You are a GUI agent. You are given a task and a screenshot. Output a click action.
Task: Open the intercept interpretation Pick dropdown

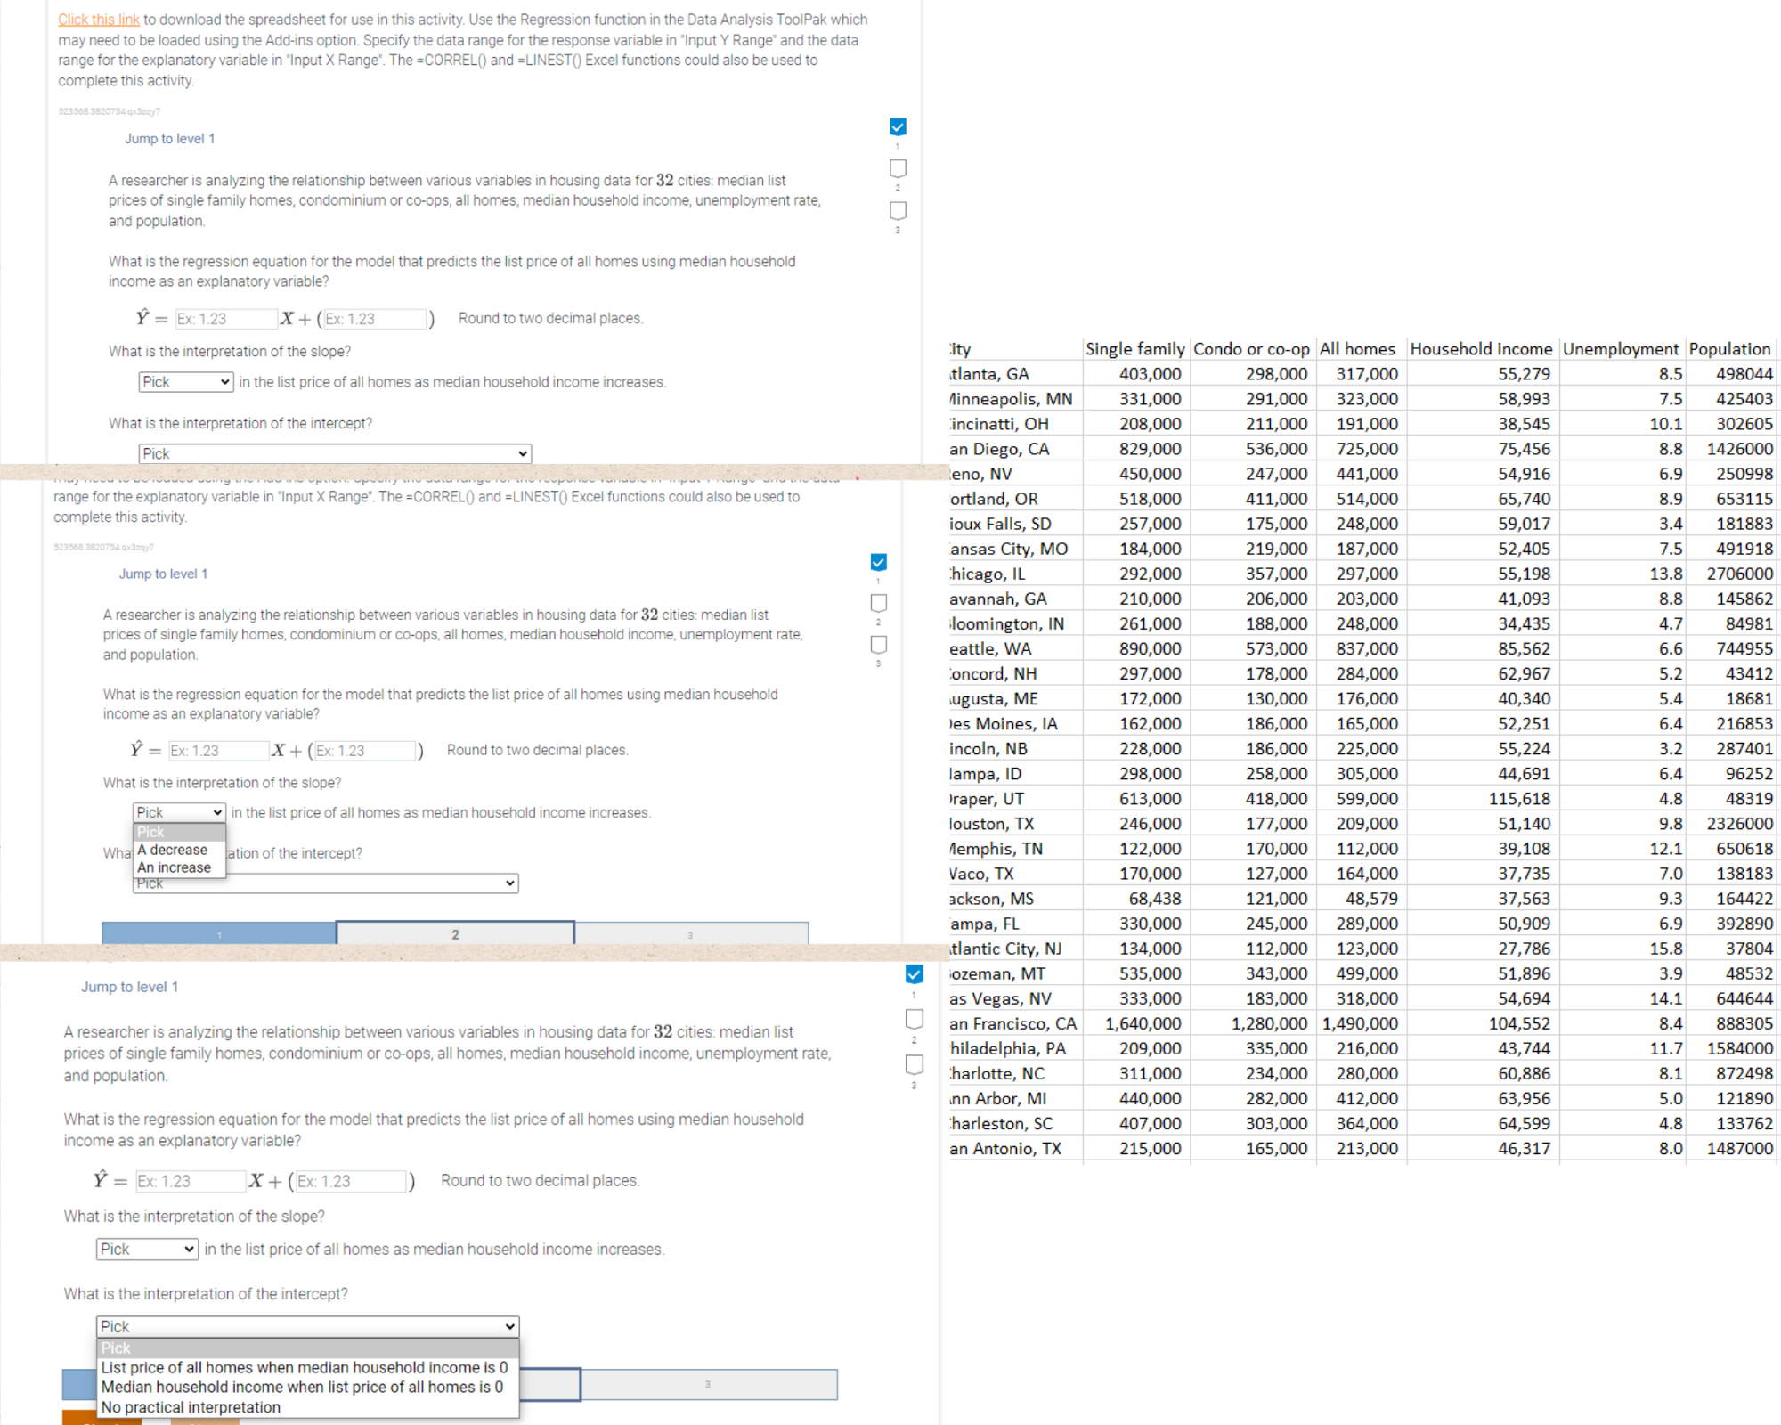[334, 452]
